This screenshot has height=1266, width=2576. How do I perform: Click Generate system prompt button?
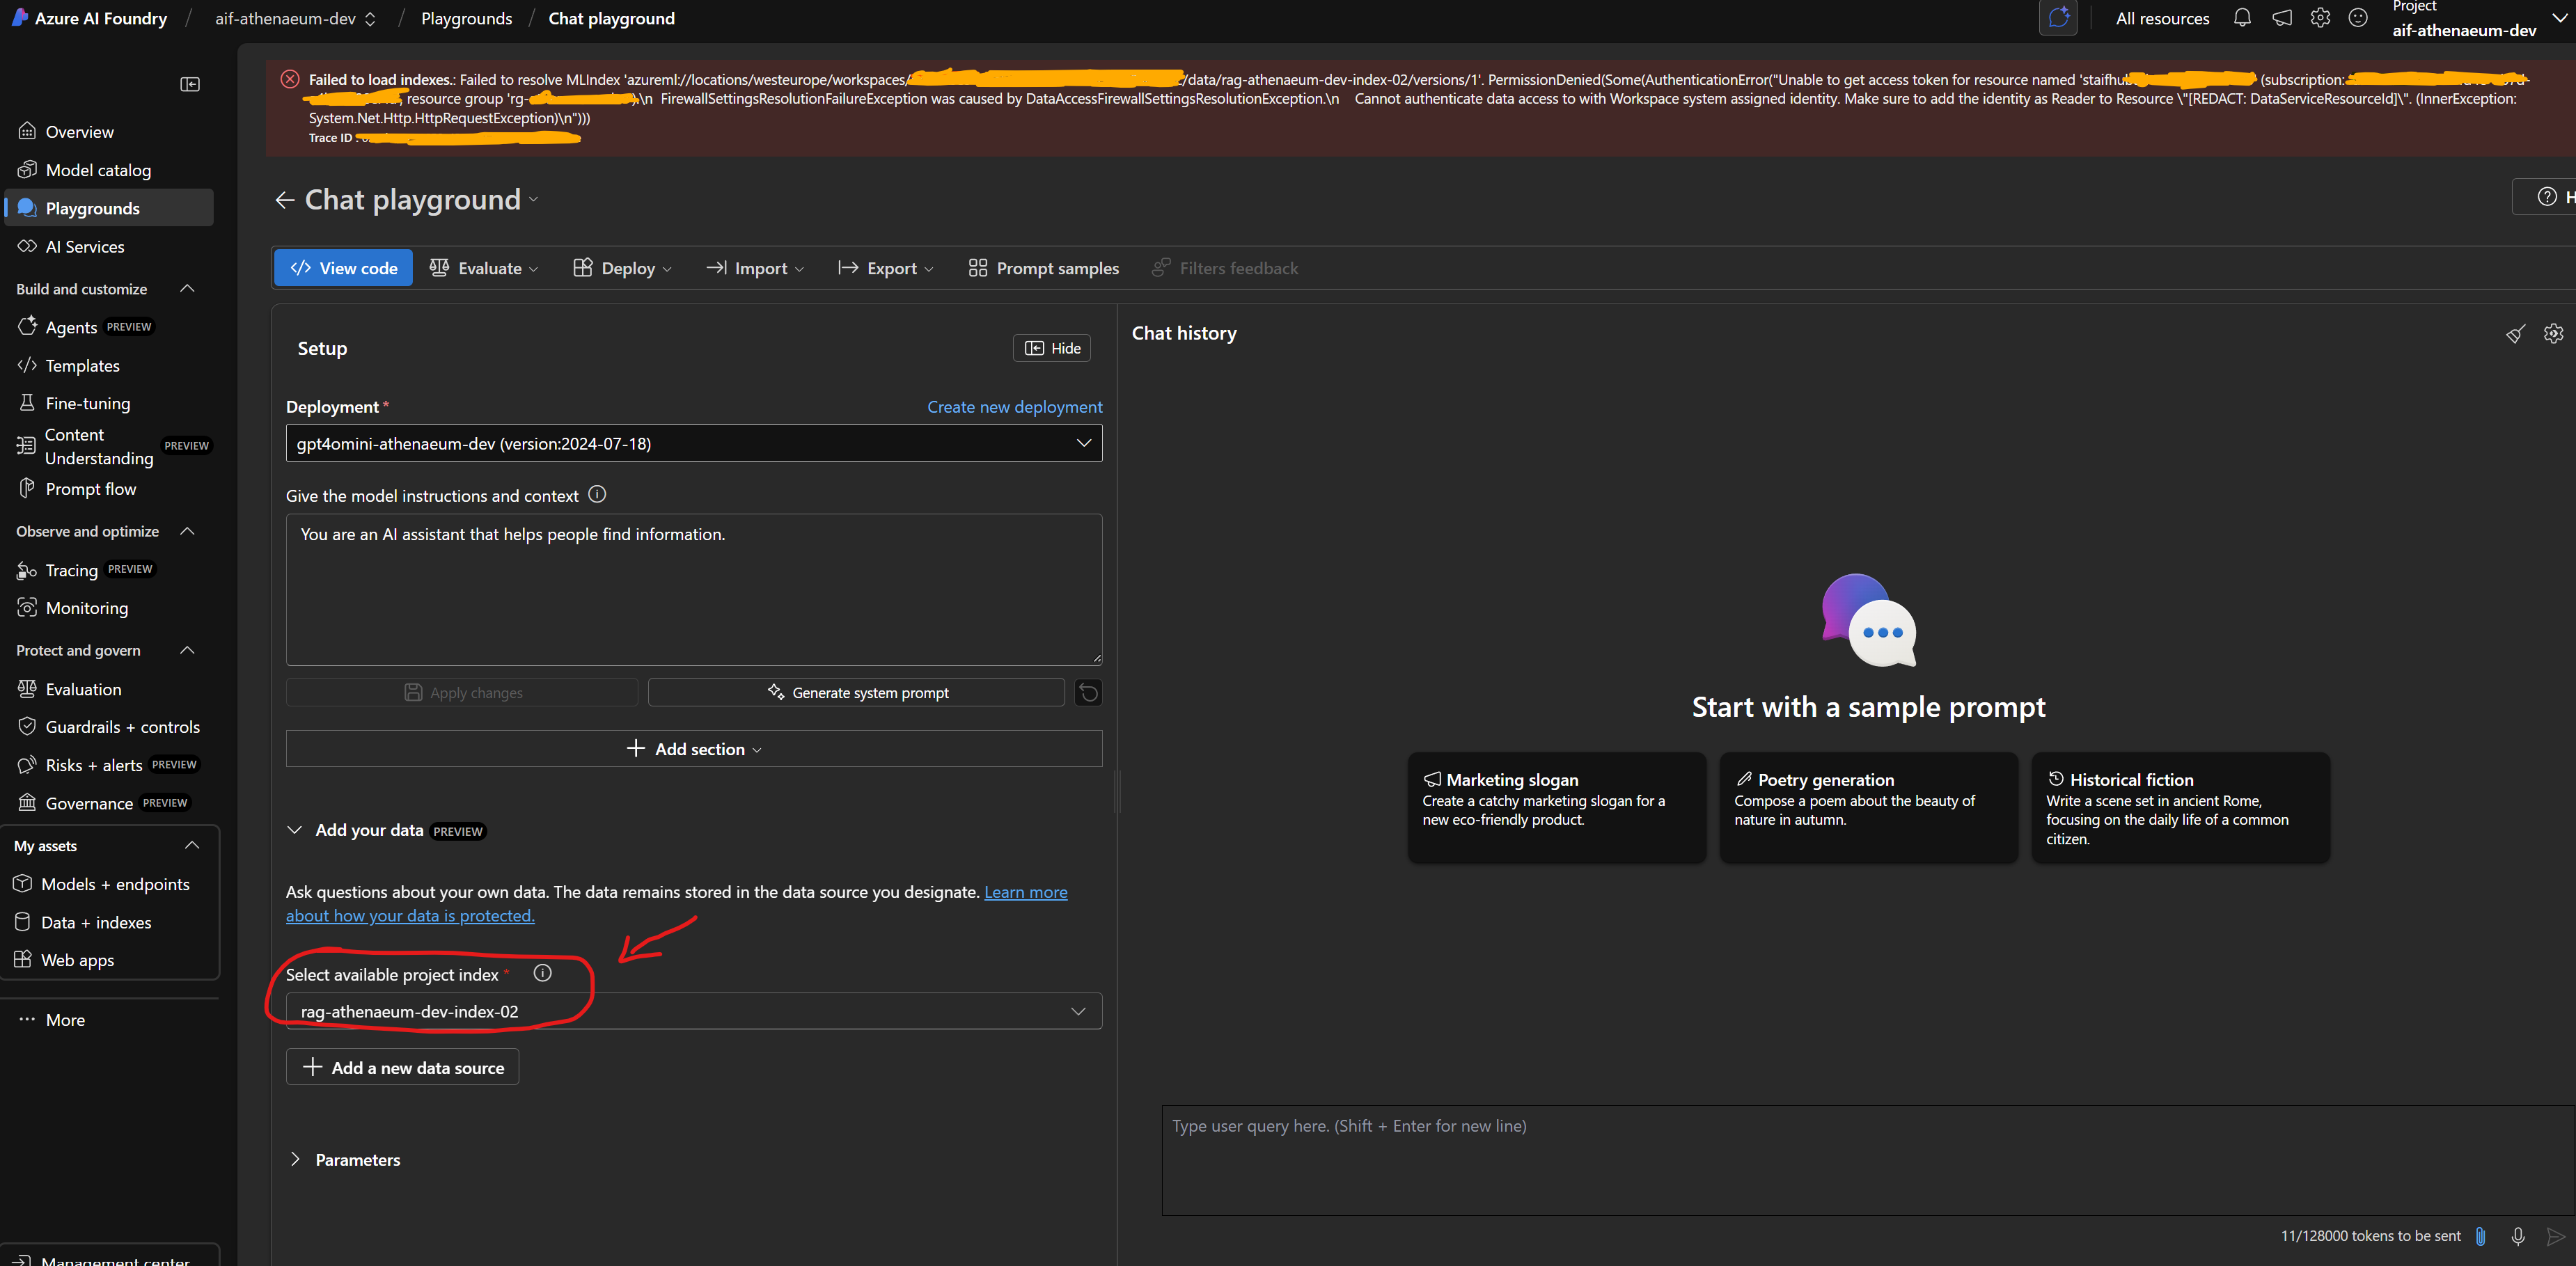pos(856,692)
